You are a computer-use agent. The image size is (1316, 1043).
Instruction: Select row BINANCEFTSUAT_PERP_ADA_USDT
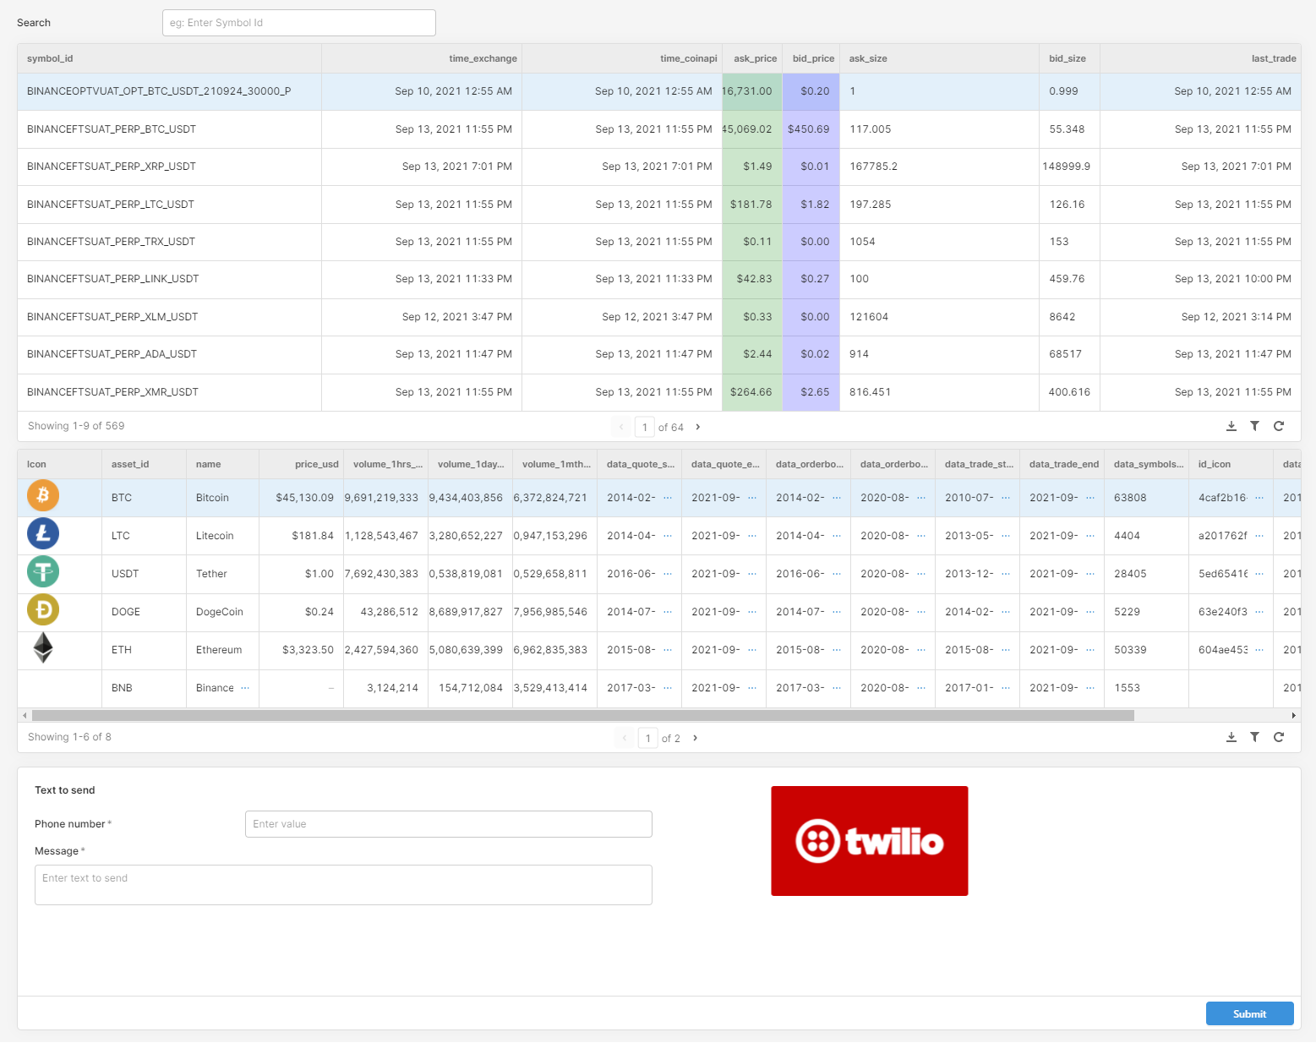click(659, 354)
